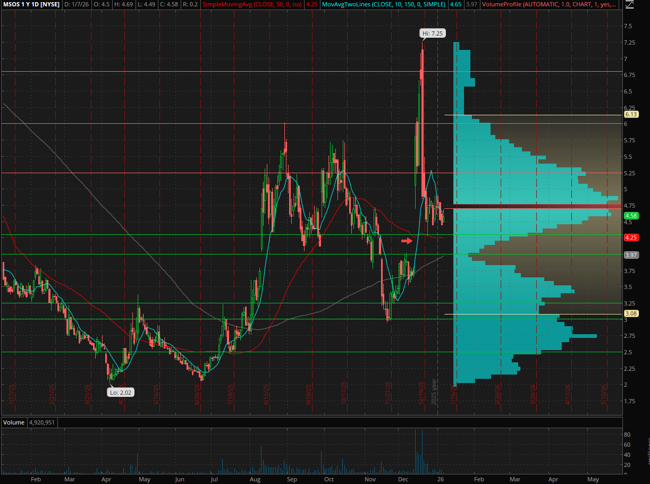650x484 pixels.
Task: Click the Sep label on time axis
Action: tap(292, 479)
